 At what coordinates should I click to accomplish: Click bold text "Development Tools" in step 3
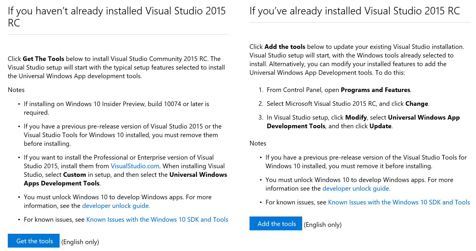point(296,126)
